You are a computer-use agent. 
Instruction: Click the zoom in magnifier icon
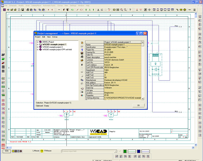pyautogui.click(x=121, y=10)
